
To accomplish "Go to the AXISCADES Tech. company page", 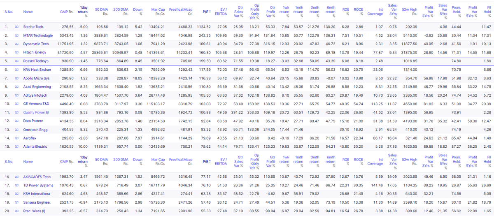I will click(37, 177).
